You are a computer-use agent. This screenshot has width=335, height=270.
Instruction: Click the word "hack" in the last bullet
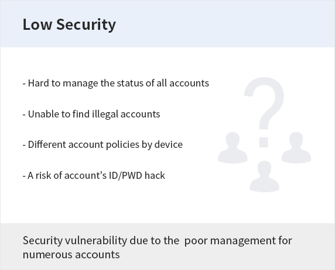[x=155, y=175]
